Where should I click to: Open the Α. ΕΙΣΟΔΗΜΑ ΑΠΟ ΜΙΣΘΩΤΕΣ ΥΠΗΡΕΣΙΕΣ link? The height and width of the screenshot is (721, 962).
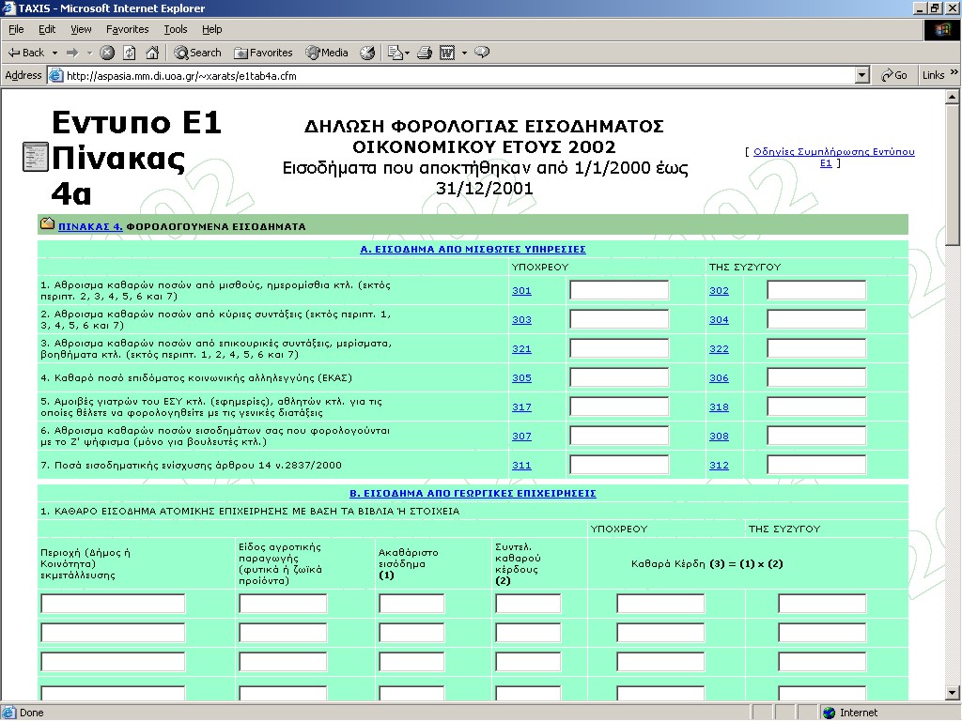tap(473, 249)
